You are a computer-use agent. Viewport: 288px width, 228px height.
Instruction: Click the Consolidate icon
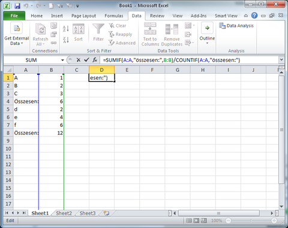pos(188,34)
